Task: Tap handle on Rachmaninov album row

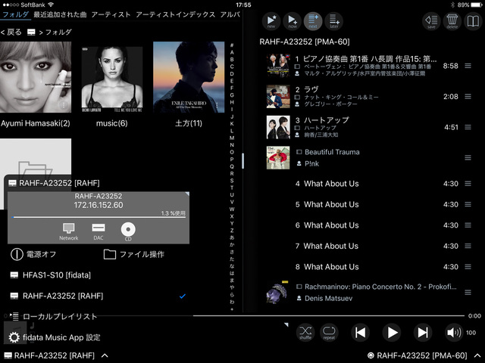Action: pos(468,292)
